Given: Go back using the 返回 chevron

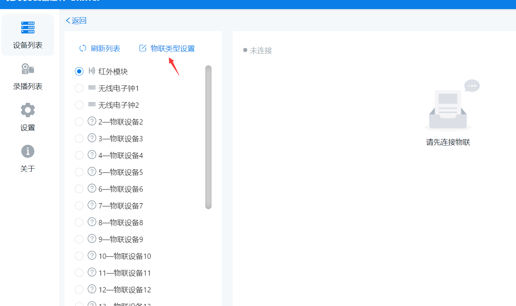Looking at the screenshot, I should tap(68, 21).
